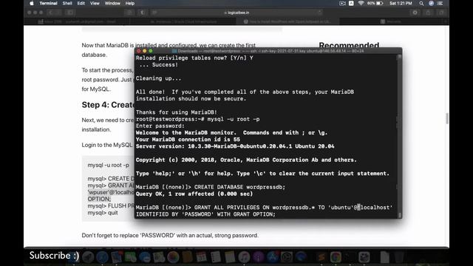Viewport: 473px width, 266px height.
Task: Switch to Oracle Cloud Infrastructure tab
Action: (183, 21)
